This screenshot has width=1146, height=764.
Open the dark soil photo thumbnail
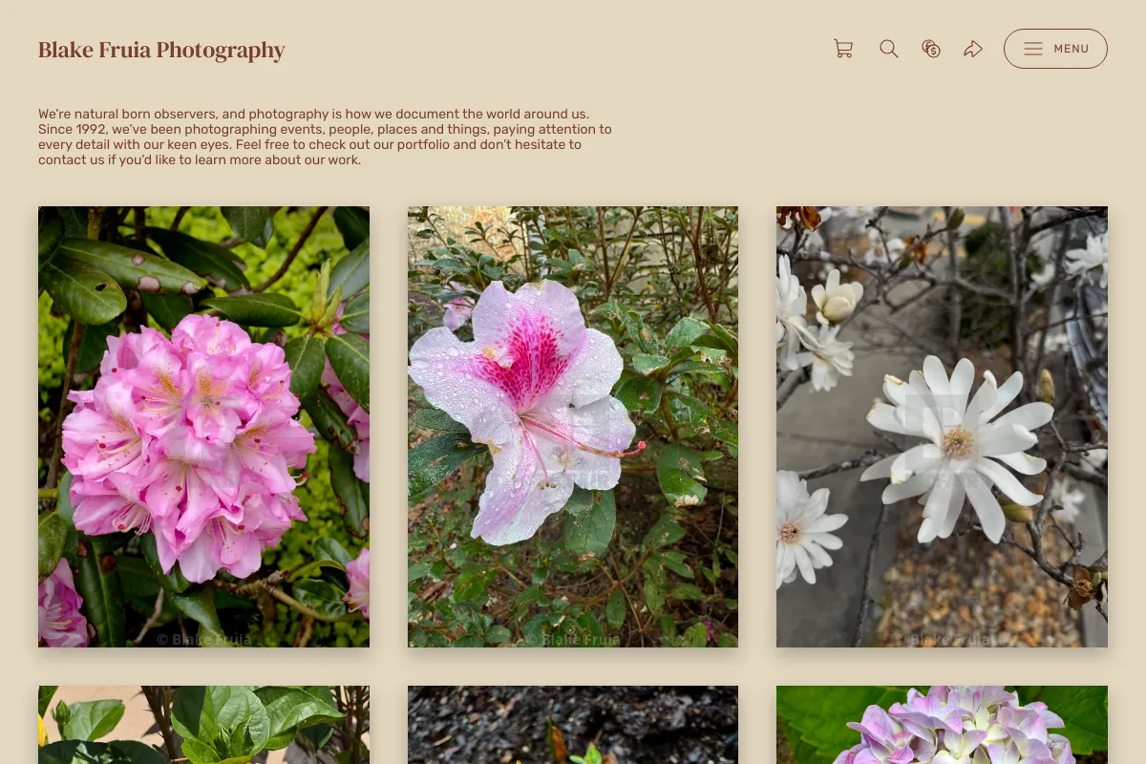(x=573, y=725)
